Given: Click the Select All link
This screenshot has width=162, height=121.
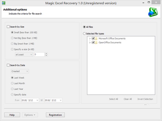Looking at the screenshot, I should (113, 99).
